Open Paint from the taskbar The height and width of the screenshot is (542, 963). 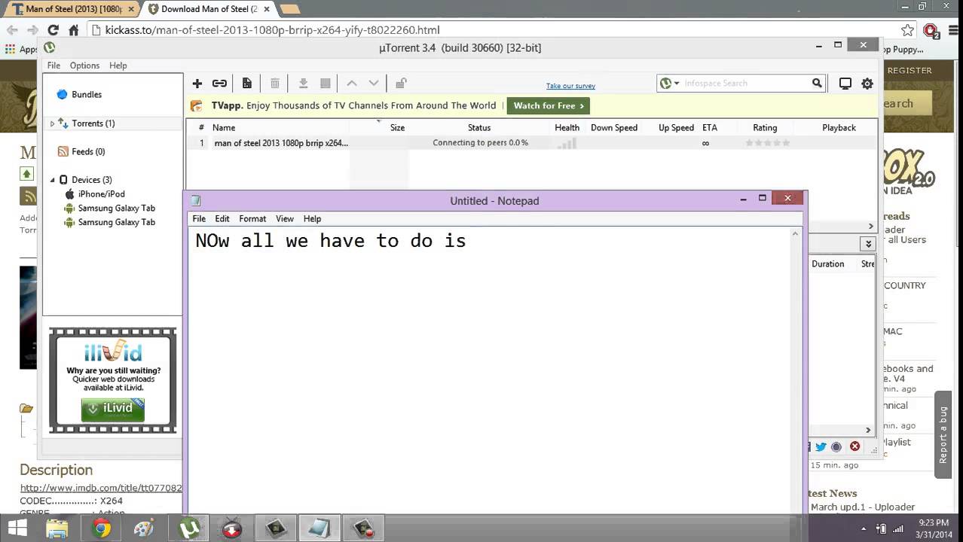coord(145,528)
